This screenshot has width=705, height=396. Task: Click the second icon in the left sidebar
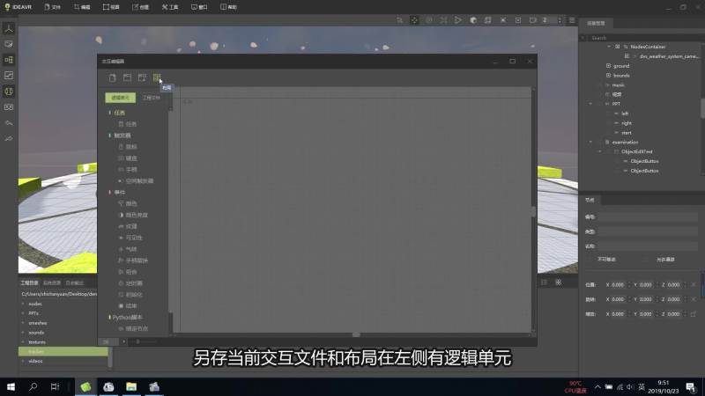pos(9,44)
